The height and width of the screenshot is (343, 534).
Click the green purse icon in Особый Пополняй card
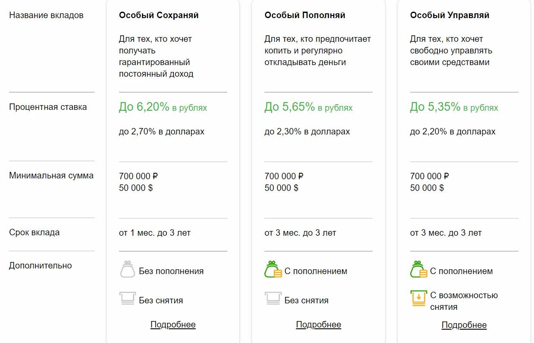coord(273,269)
